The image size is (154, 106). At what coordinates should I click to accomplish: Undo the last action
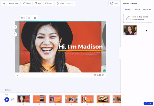pyautogui.click(x=60, y=3)
